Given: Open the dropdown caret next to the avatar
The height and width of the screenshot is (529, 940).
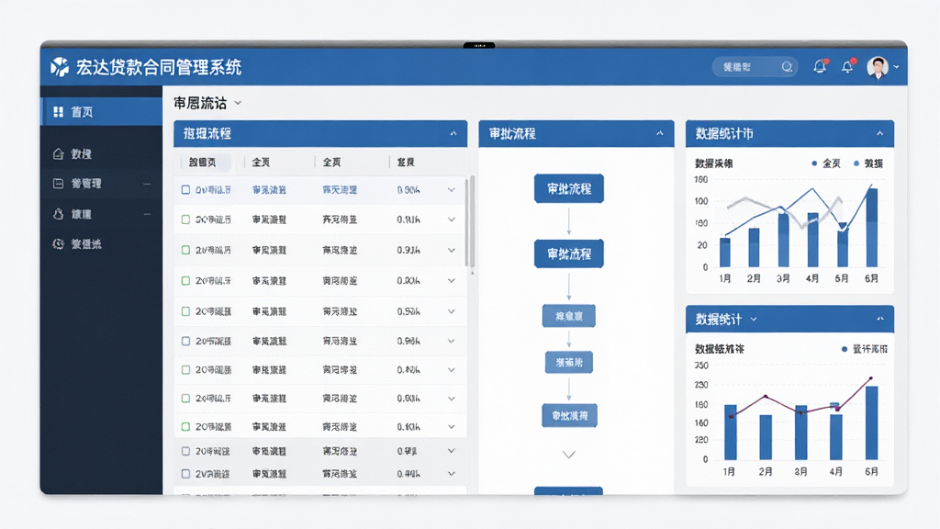Looking at the screenshot, I should [x=896, y=67].
